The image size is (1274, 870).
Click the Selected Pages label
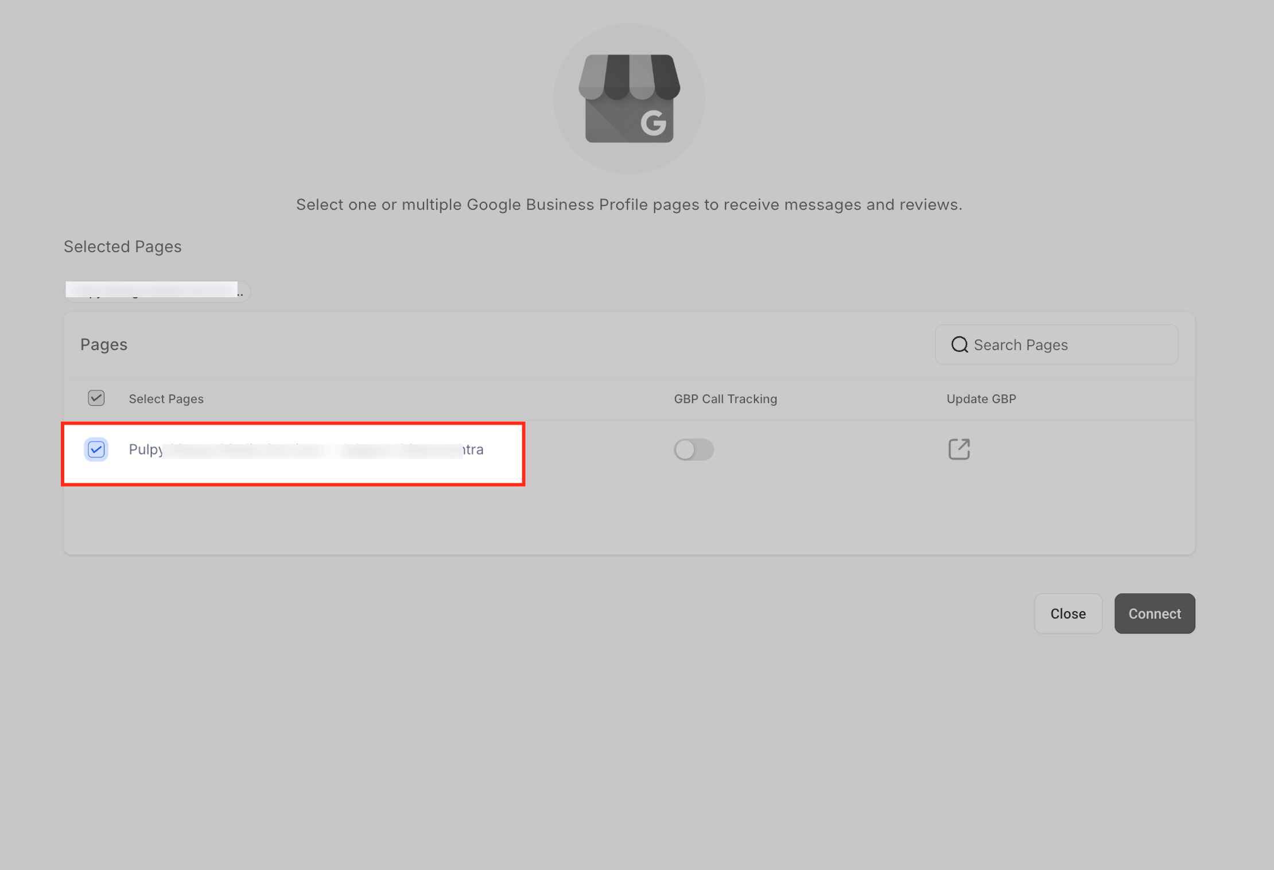pos(122,247)
